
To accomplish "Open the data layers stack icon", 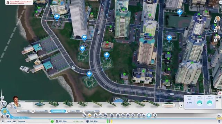I will tap(219, 121).
